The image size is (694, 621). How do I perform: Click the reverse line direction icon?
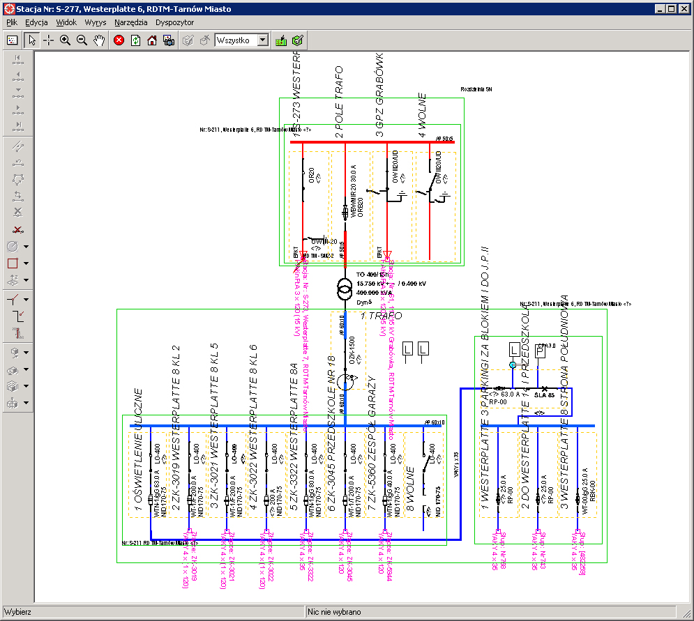pyautogui.click(x=17, y=196)
